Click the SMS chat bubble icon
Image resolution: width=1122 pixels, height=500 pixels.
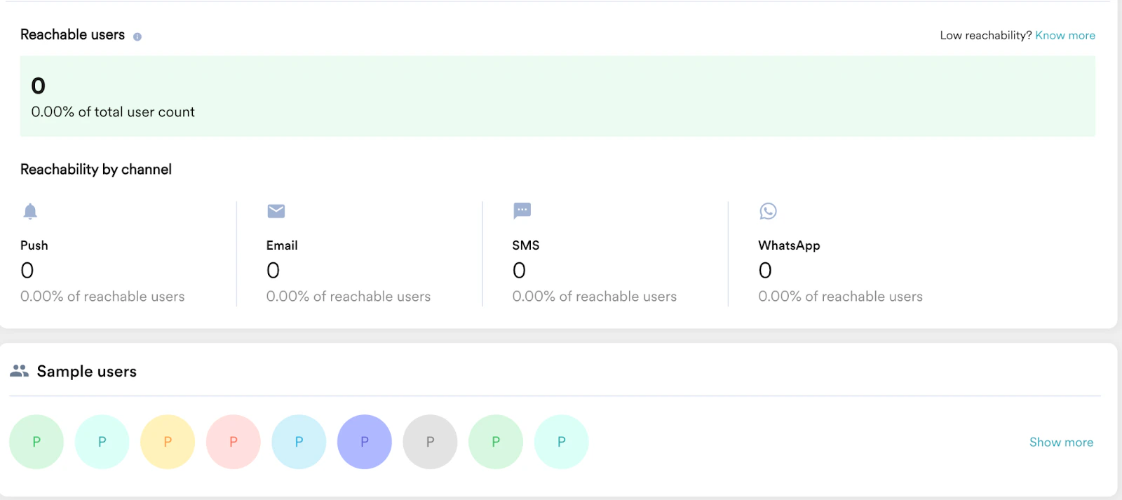click(522, 210)
